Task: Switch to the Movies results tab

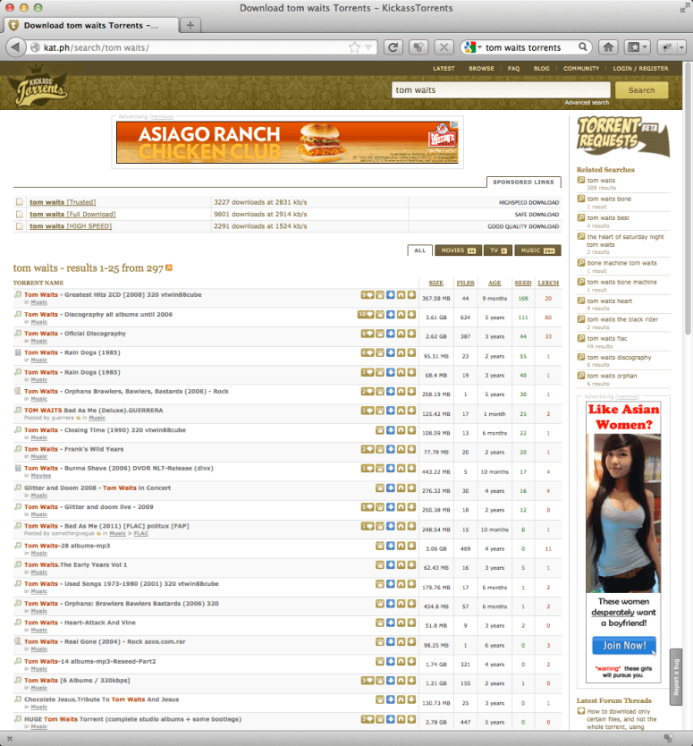Action: (x=456, y=250)
